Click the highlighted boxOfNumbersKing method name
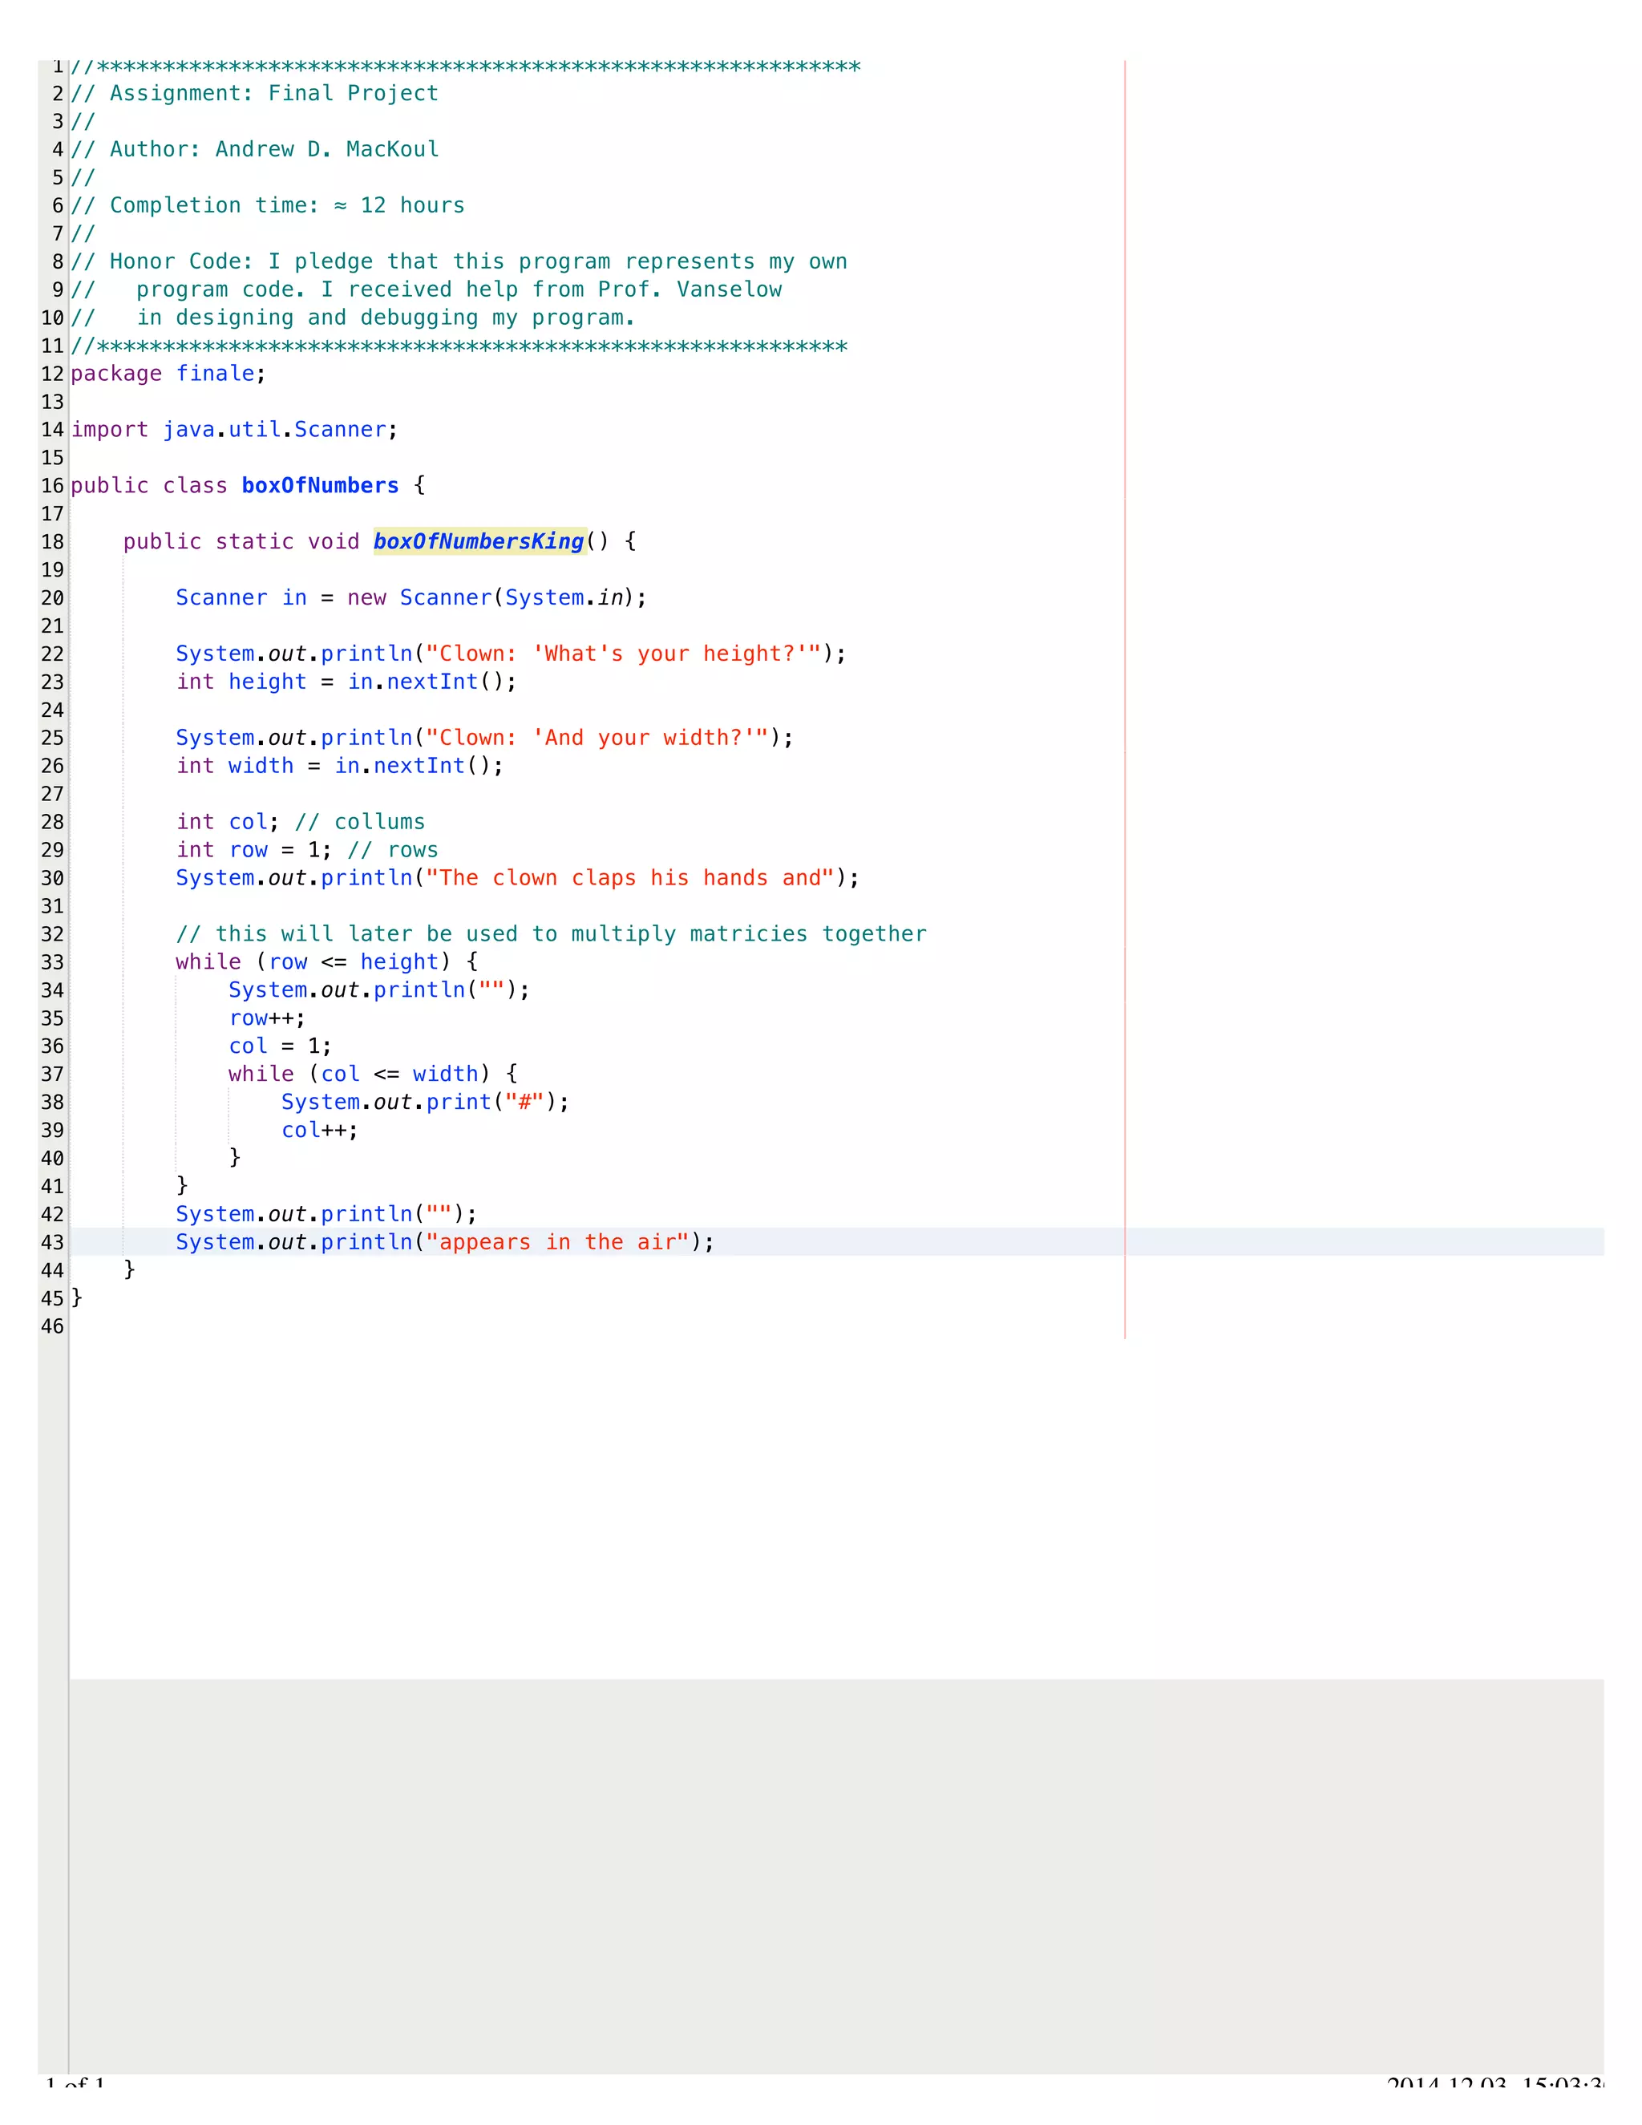Viewport: 1642px width, 2125px height. tap(479, 542)
